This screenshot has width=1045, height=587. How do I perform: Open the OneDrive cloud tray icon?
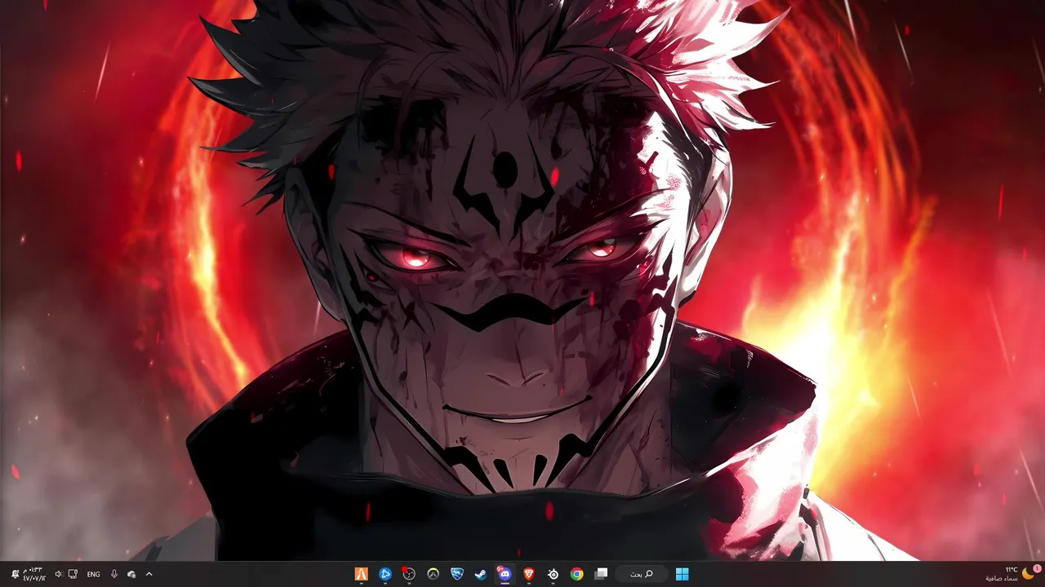[131, 574]
